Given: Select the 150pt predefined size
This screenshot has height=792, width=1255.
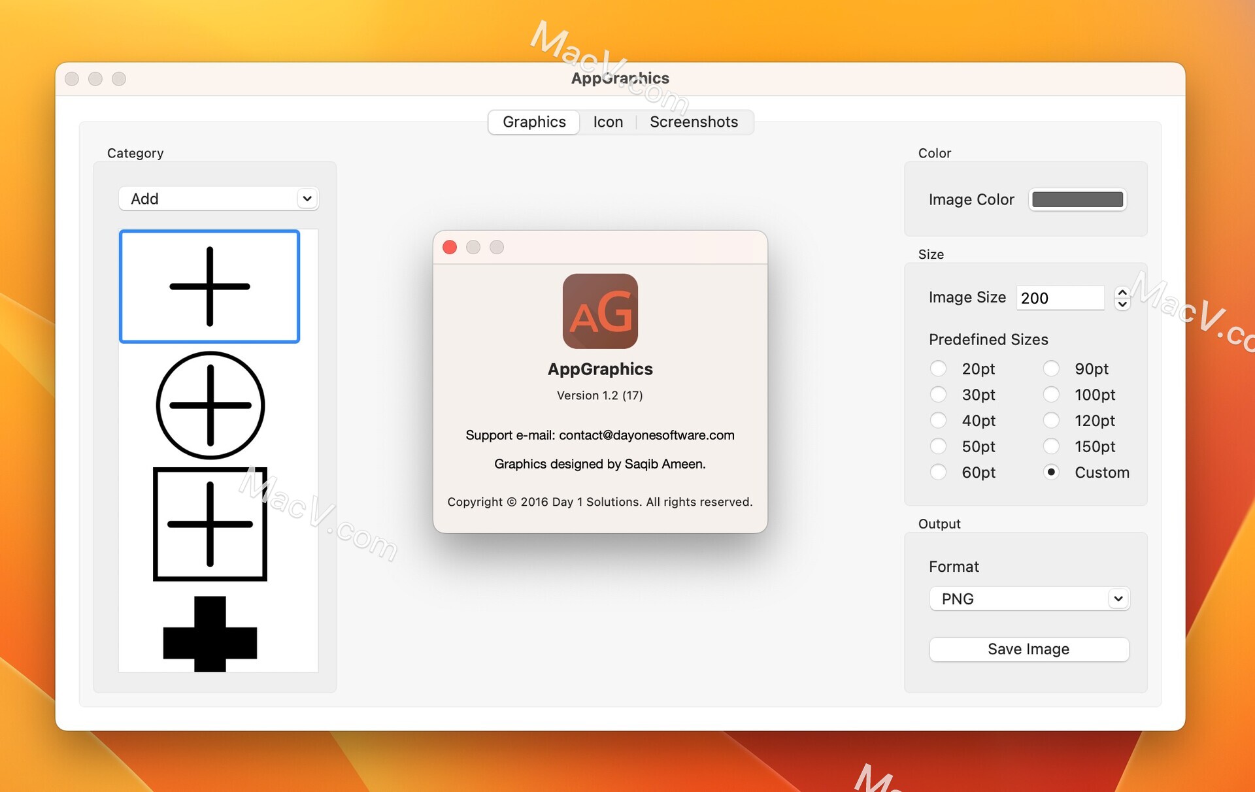Looking at the screenshot, I should (1051, 446).
